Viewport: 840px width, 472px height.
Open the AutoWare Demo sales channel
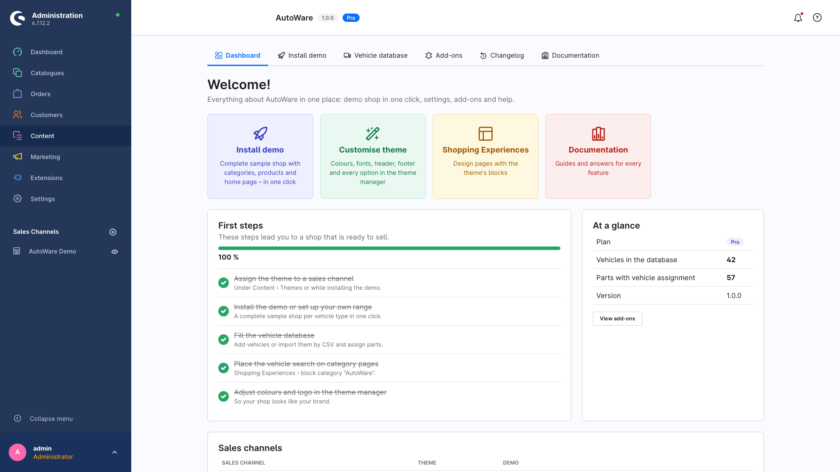point(52,251)
